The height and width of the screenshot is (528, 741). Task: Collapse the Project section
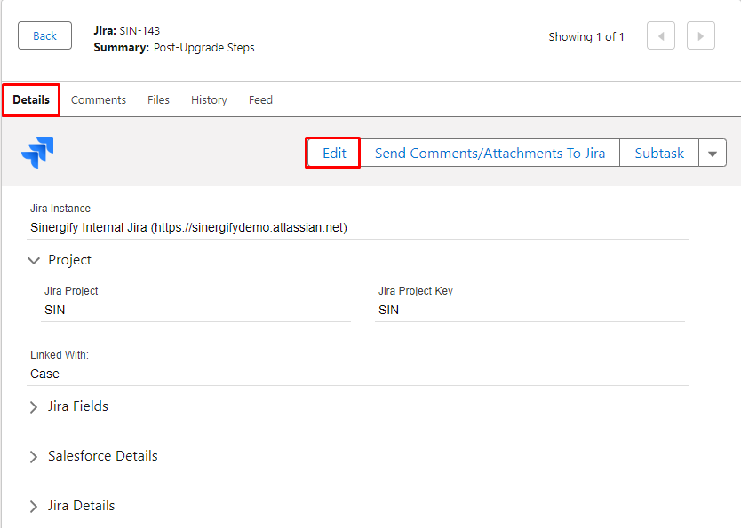[34, 260]
